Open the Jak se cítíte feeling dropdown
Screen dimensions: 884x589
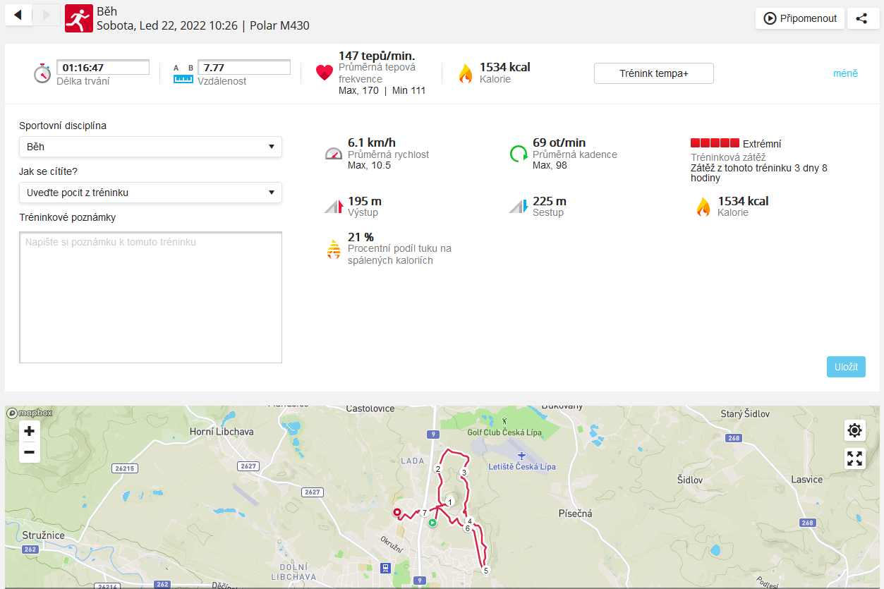coord(150,193)
